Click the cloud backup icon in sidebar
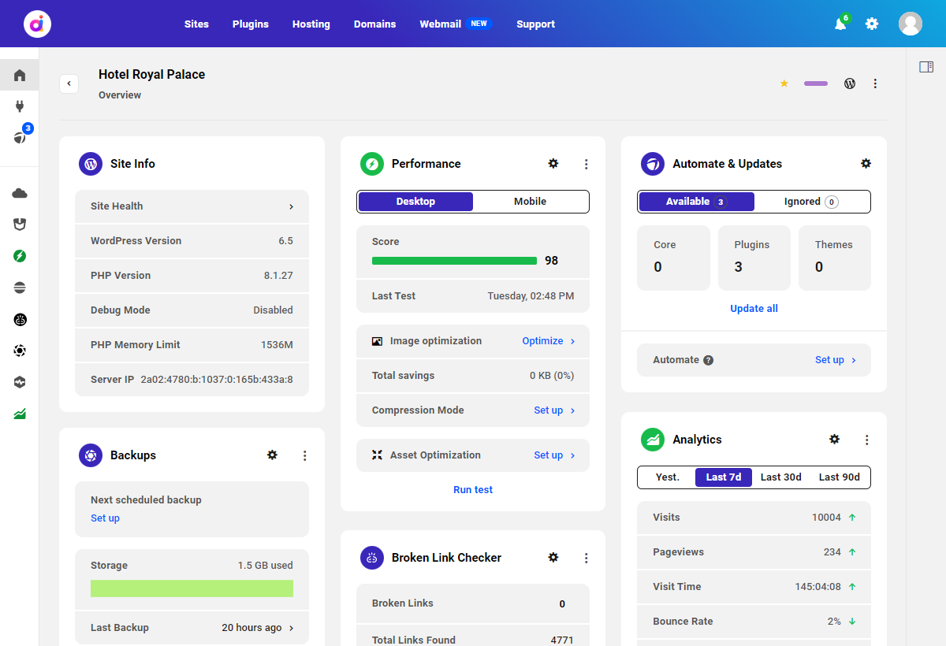 (20, 191)
